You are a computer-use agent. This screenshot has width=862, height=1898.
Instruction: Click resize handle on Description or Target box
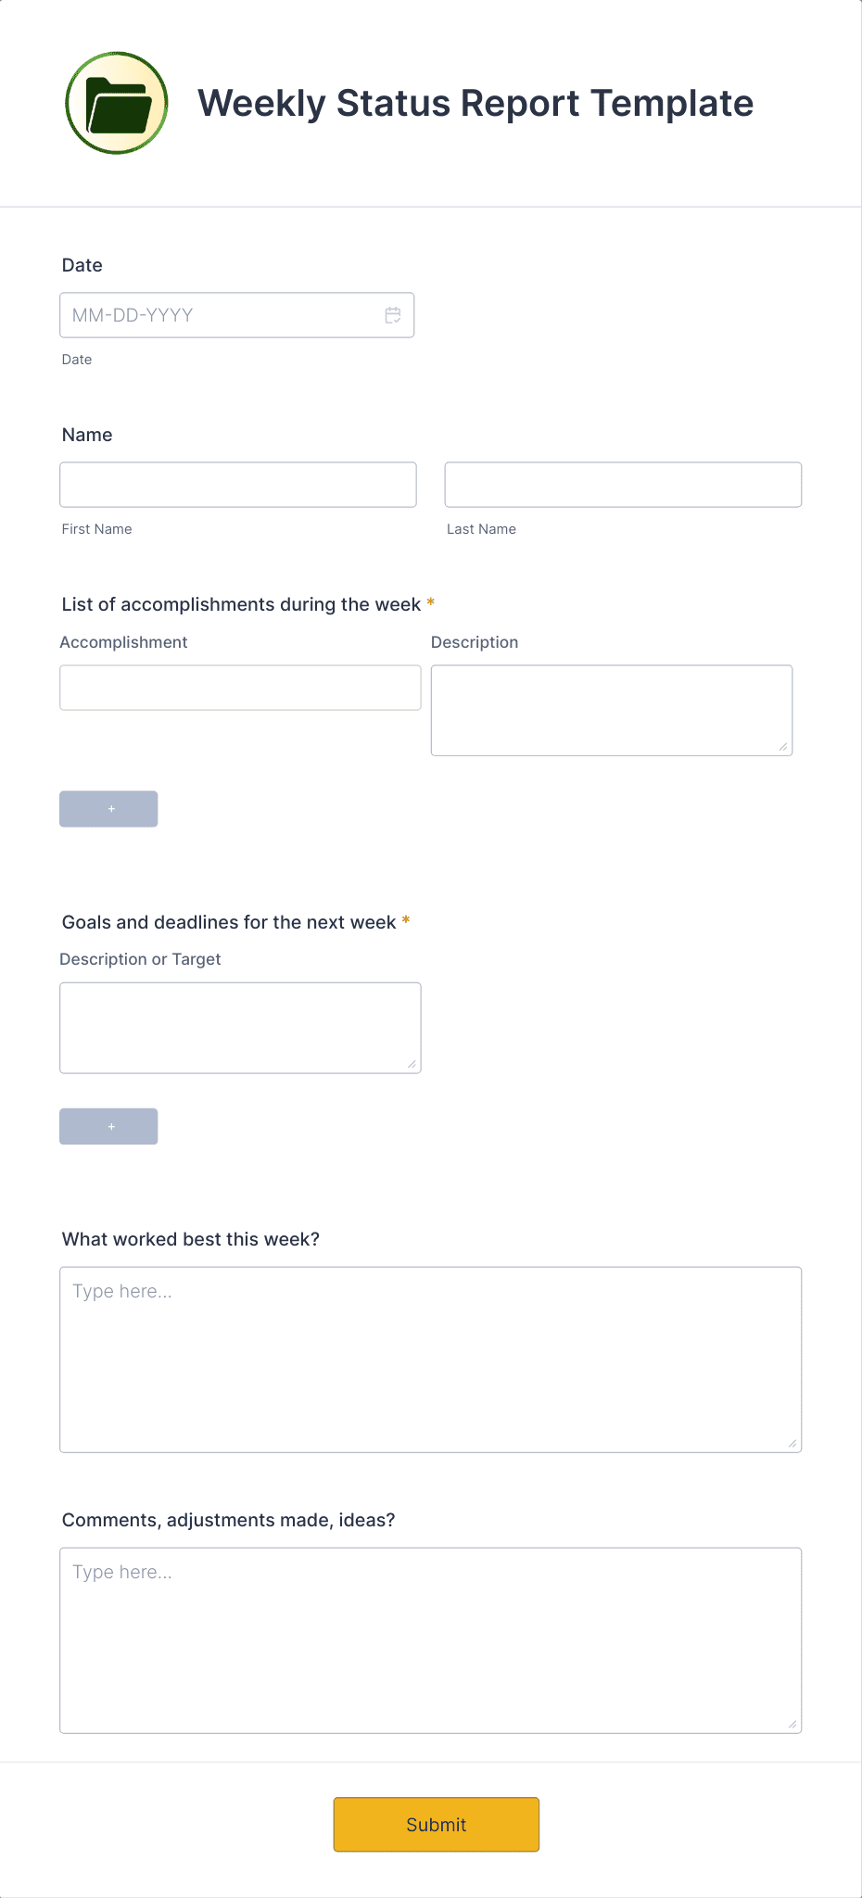click(x=412, y=1064)
